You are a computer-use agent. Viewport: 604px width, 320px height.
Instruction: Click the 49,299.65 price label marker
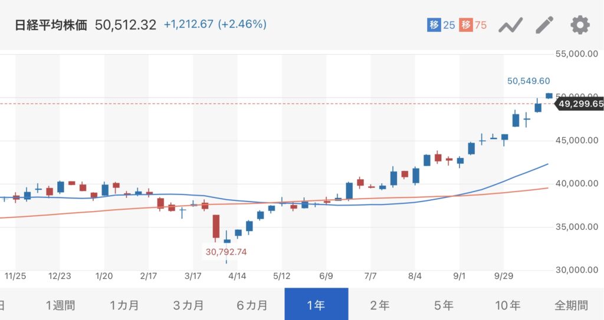click(581, 104)
